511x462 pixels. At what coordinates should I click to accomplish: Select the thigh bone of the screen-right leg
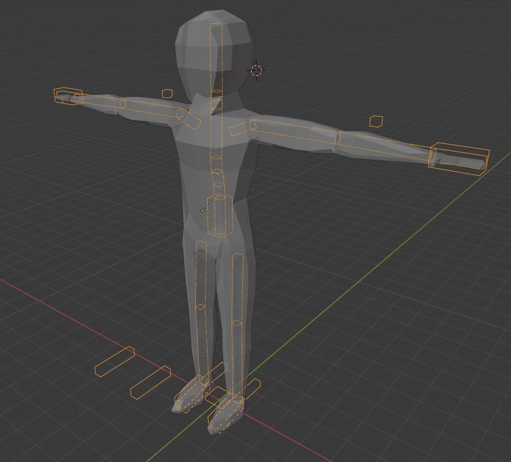click(x=238, y=288)
